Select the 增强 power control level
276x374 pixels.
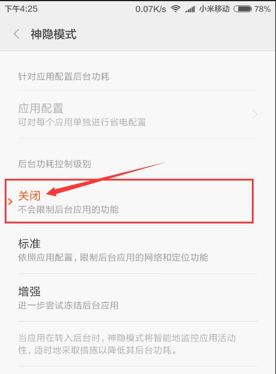tap(138, 298)
